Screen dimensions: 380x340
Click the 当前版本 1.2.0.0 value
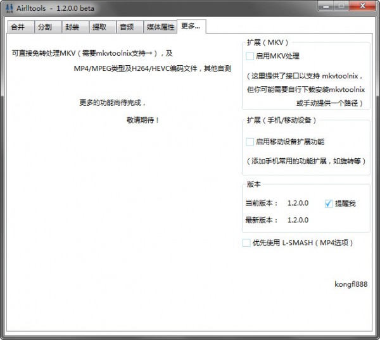(x=298, y=203)
